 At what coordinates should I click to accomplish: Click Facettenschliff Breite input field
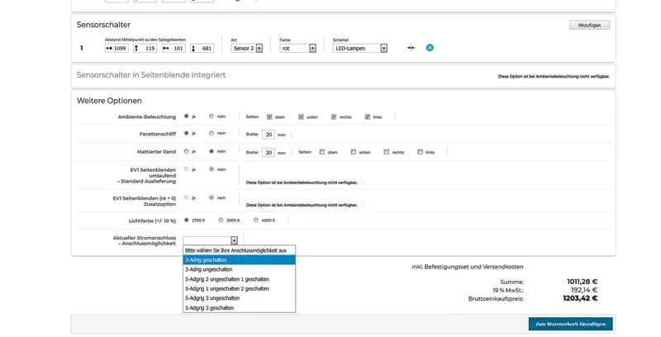pyautogui.click(x=269, y=132)
